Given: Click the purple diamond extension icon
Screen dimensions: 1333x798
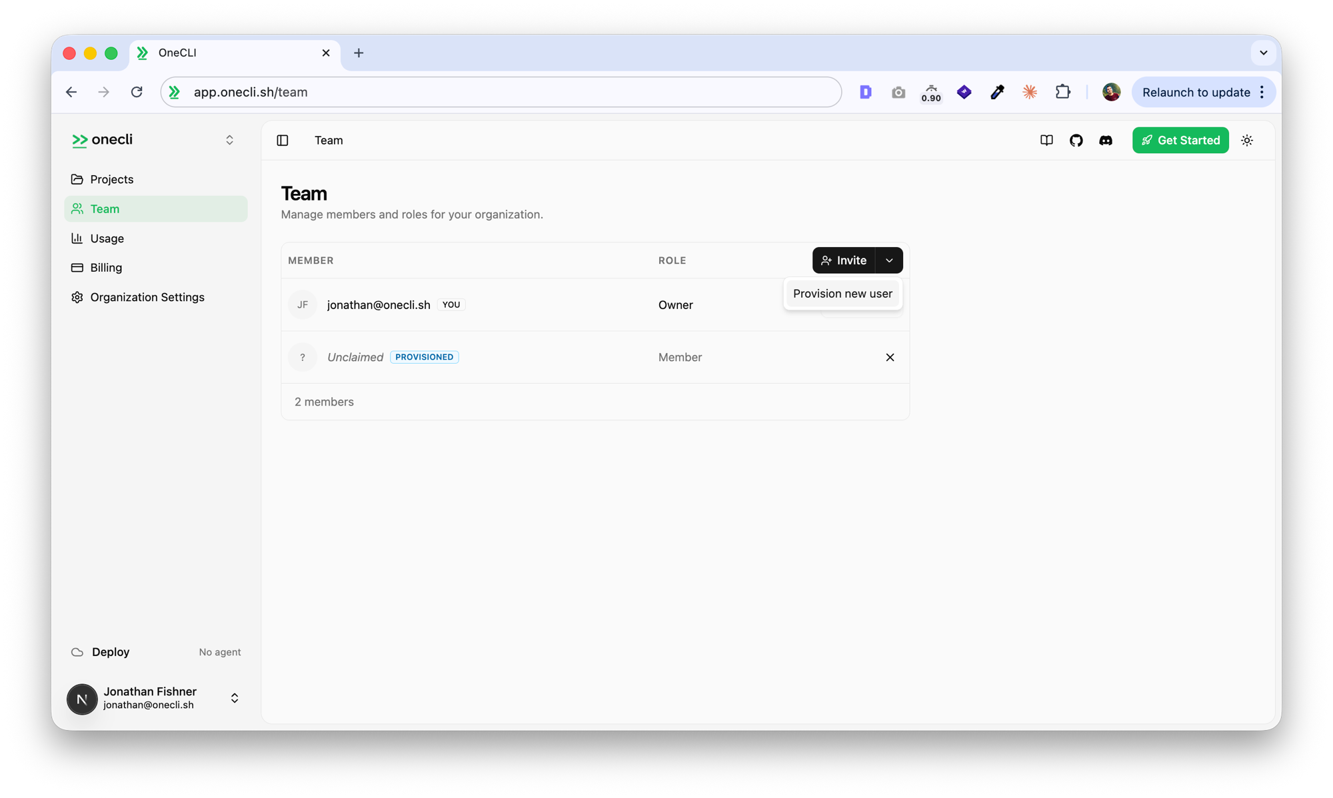Looking at the screenshot, I should click(x=964, y=92).
